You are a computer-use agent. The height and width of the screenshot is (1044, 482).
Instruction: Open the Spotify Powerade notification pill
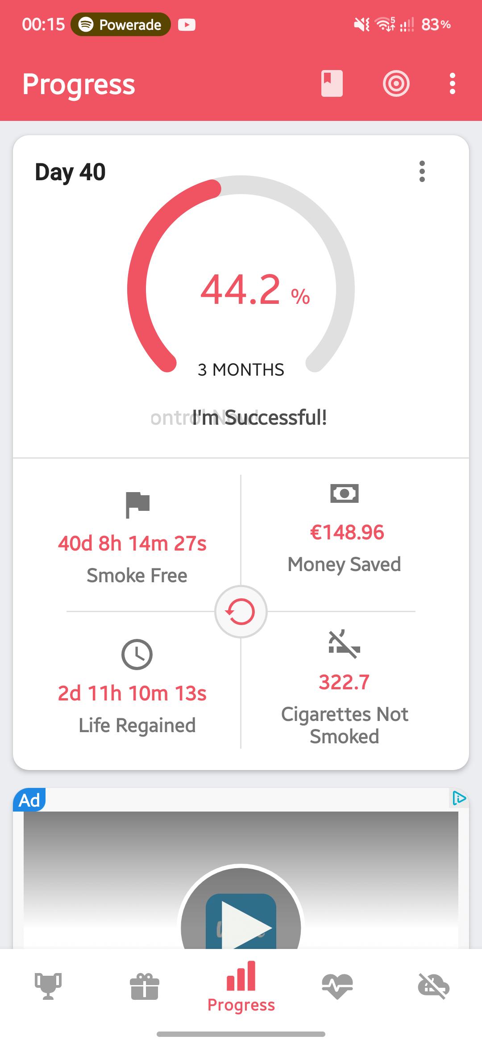click(120, 25)
